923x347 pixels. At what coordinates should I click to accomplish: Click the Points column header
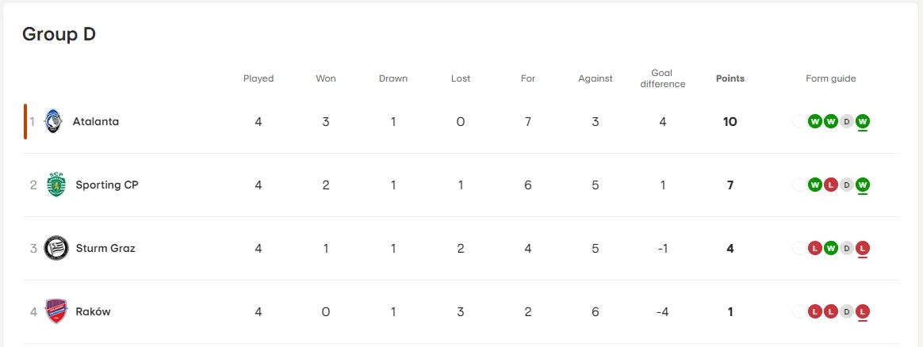[x=730, y=78]
